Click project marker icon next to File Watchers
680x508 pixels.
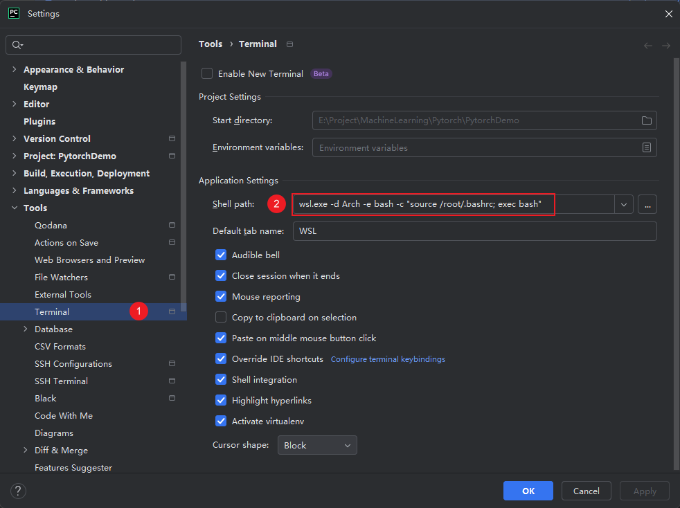[172, 278]
